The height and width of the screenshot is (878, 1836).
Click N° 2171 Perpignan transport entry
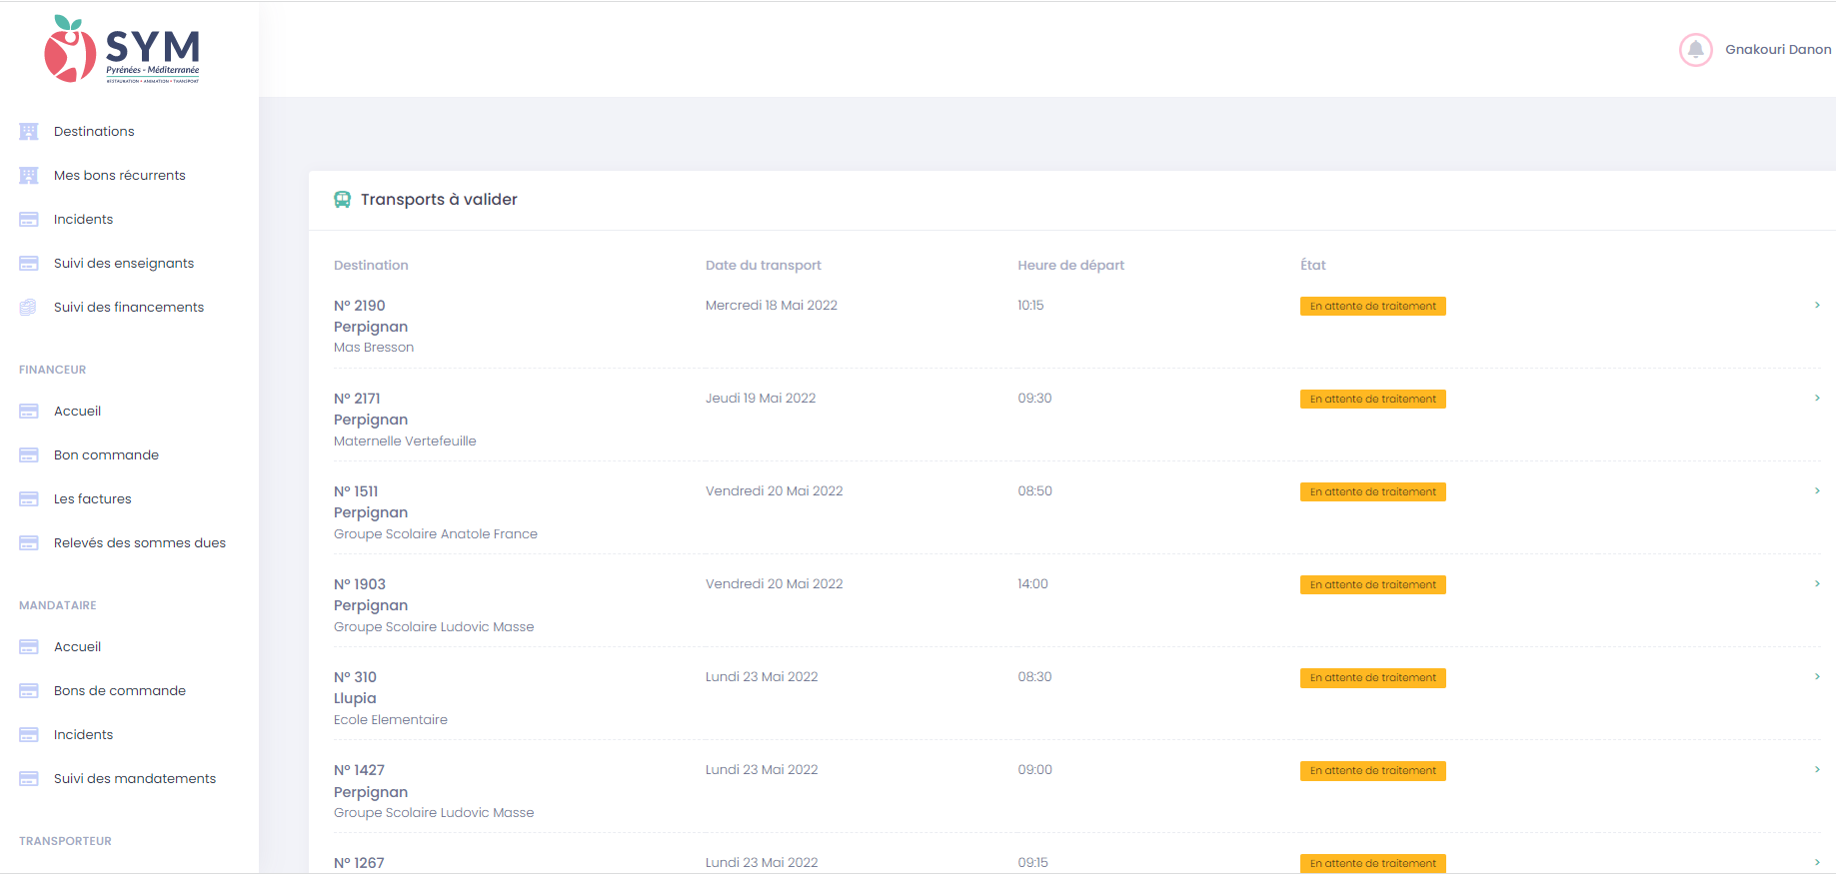click(371, 420)
